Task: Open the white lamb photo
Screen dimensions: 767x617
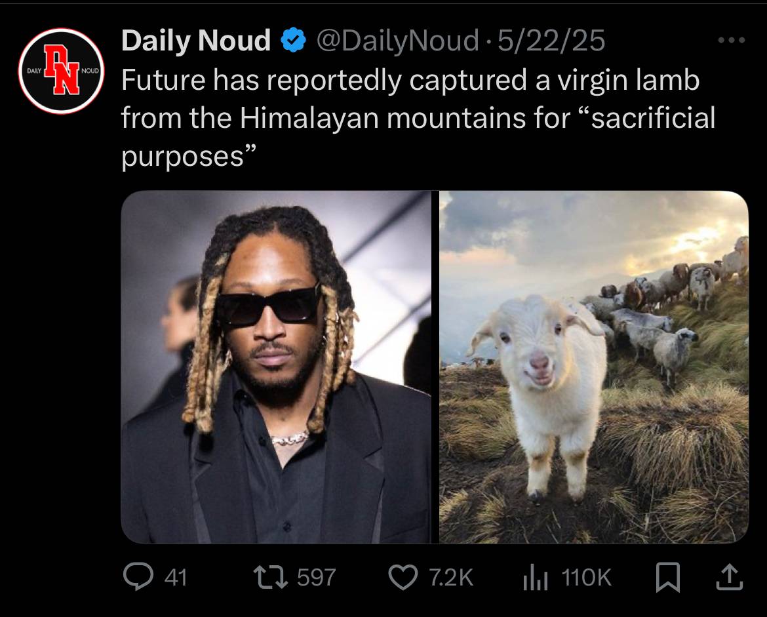Action: (x=594, y=367)
